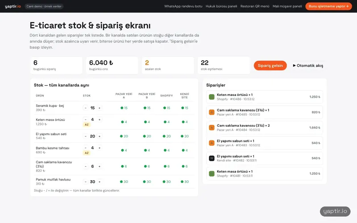Click Pazar yeri A icon on order #10483
Viewport: 357px width, 223px height.
(212, 143)
